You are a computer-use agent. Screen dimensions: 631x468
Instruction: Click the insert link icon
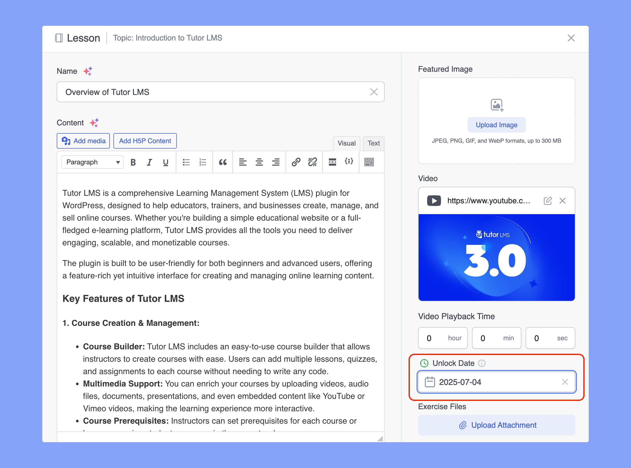[295, 161]
